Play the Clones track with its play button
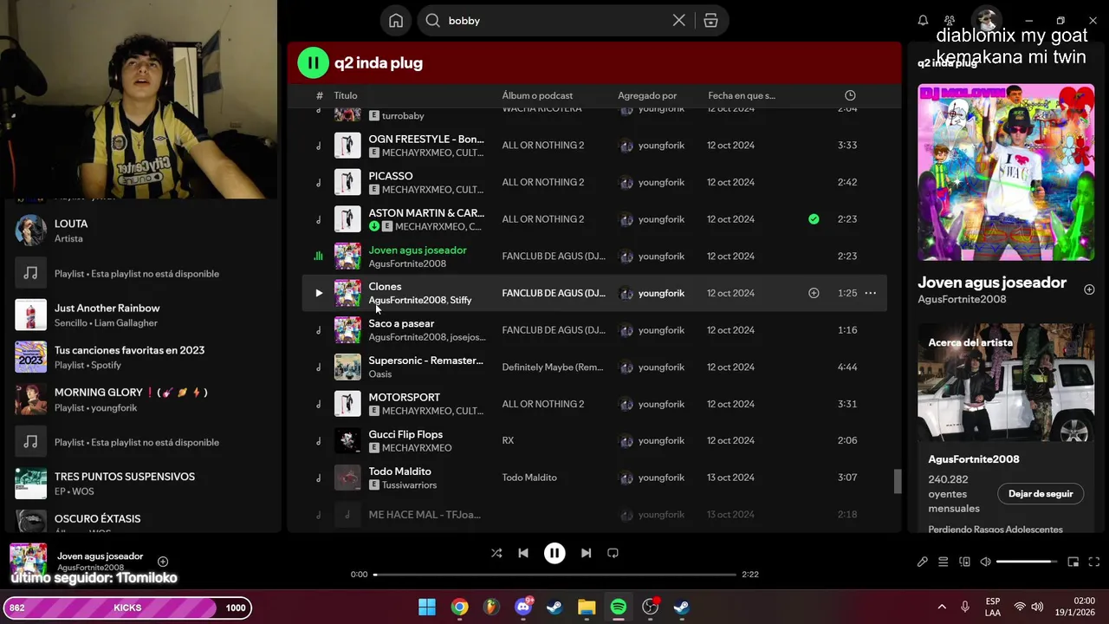Image resolution: width=1109 pixels, height=624 pixels. pyautogui.click(x=319, y=293)
